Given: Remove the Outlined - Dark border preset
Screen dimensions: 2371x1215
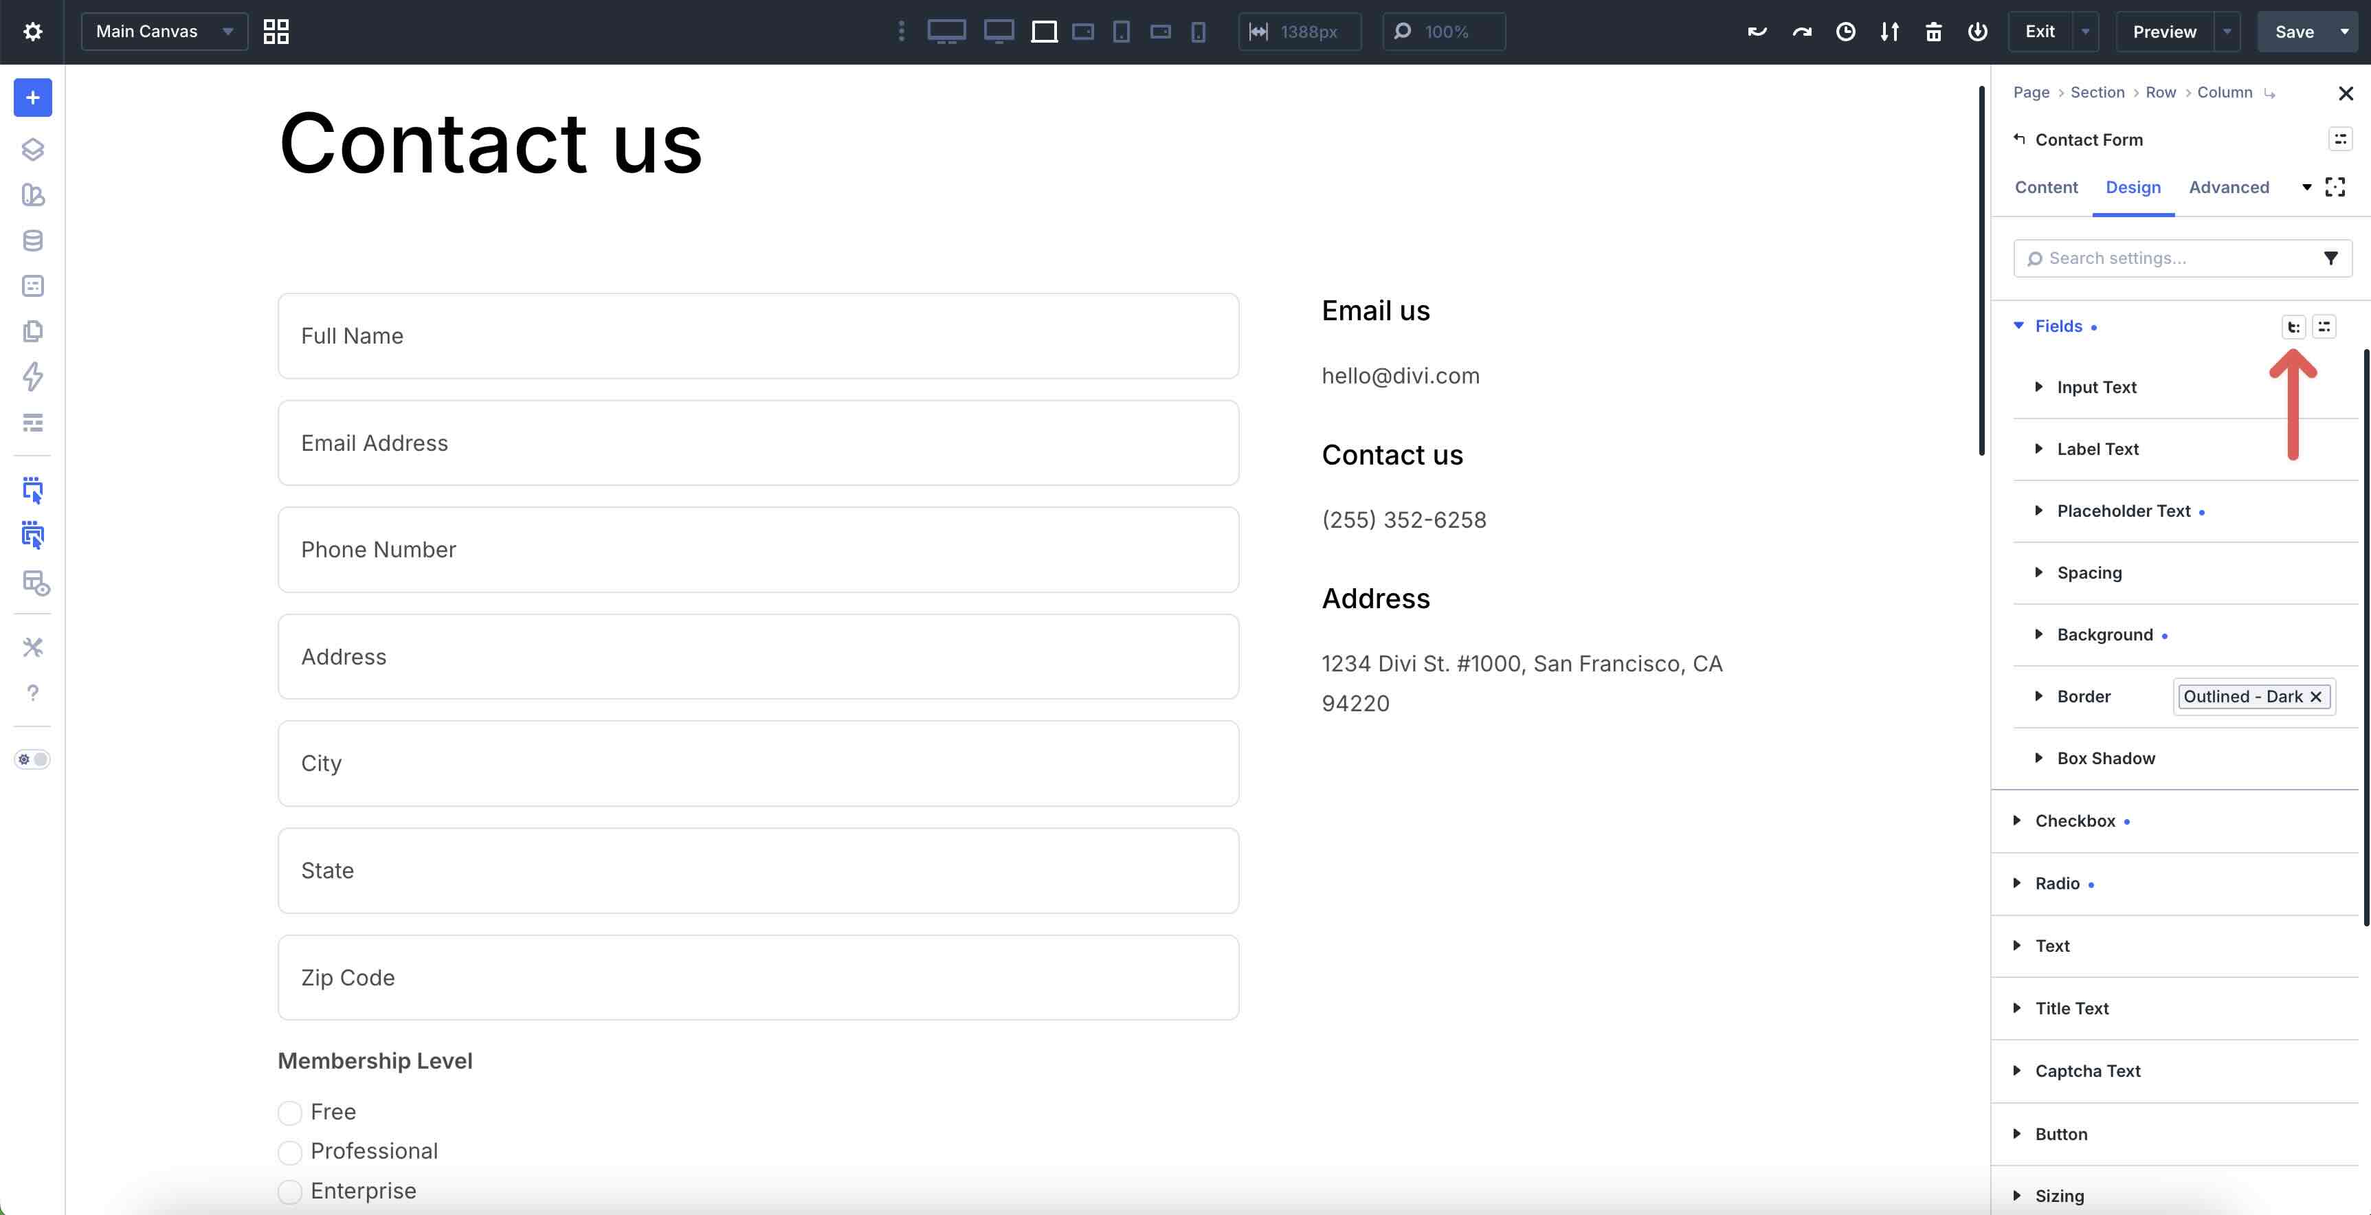Looking at the screenshot, I should [2316, 697].
